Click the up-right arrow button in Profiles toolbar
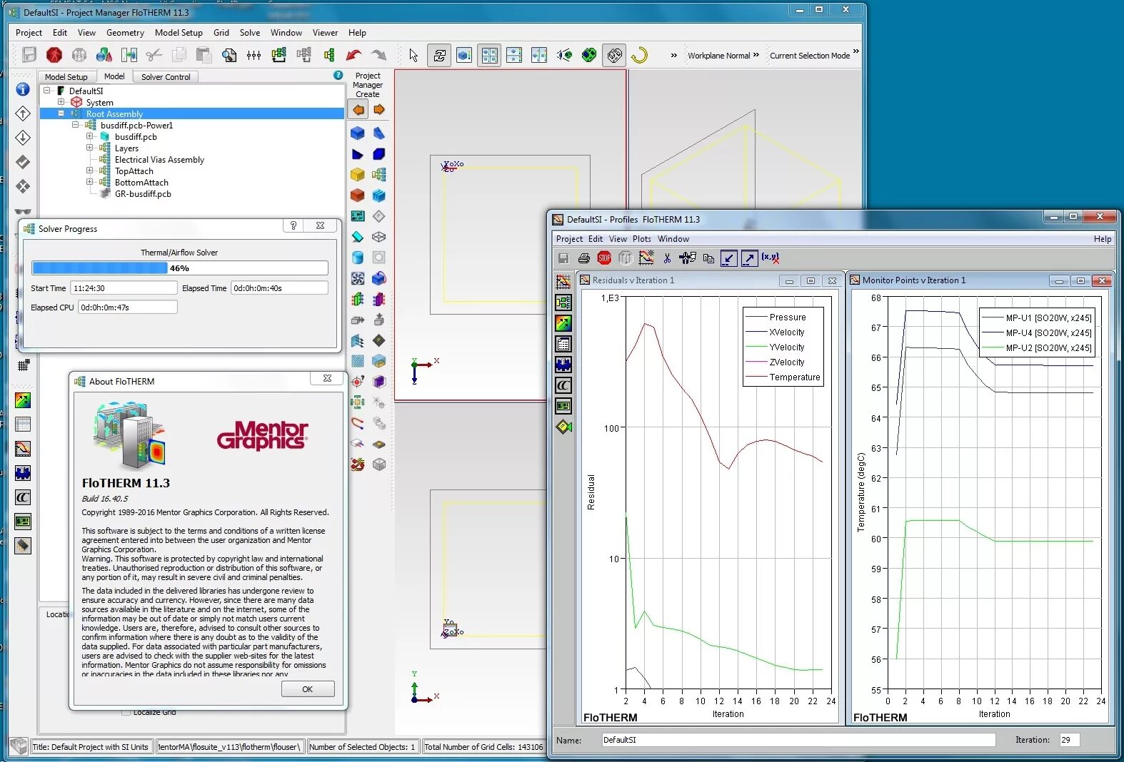 749,258
